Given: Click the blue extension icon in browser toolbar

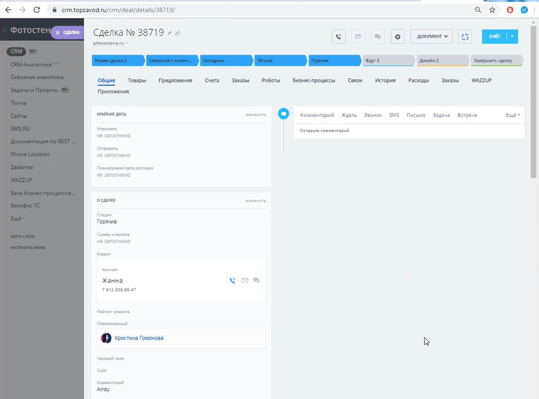Looking at the screenshot, I should tap(524, 10).
